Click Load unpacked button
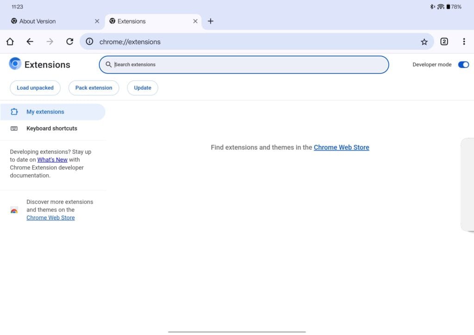Viewport: 474px width, 335px height. click(x=35, y=88)
